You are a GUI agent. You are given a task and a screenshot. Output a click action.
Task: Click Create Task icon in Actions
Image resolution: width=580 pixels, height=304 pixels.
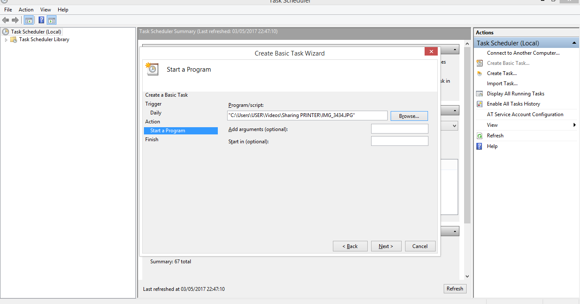click(479, 73)
